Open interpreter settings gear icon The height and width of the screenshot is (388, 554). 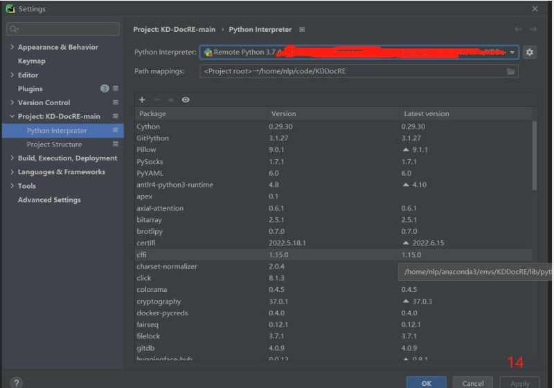click(529, 52)
